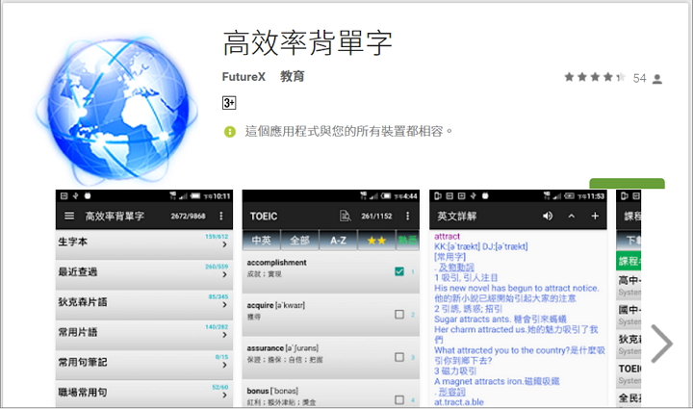
Task: Click the star rating bar
Action: click(595, 78)
